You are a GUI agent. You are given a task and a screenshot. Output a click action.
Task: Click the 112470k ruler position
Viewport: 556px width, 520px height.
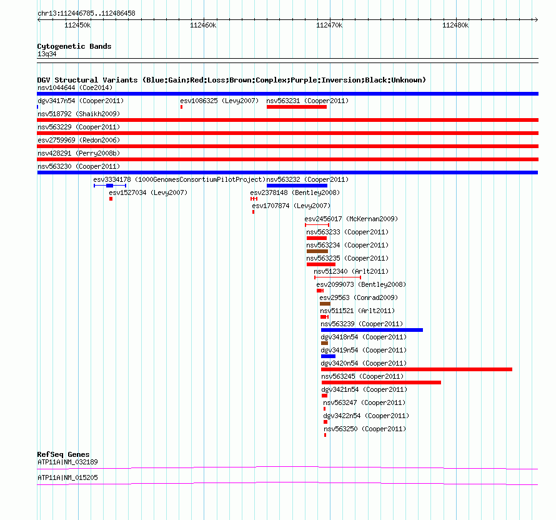click(329, 25)
